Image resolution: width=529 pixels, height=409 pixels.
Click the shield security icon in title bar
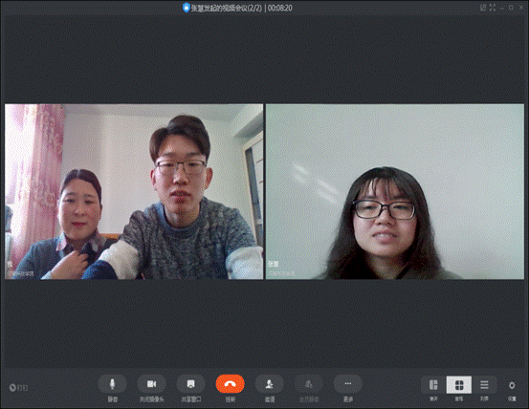tap(186, 8)
